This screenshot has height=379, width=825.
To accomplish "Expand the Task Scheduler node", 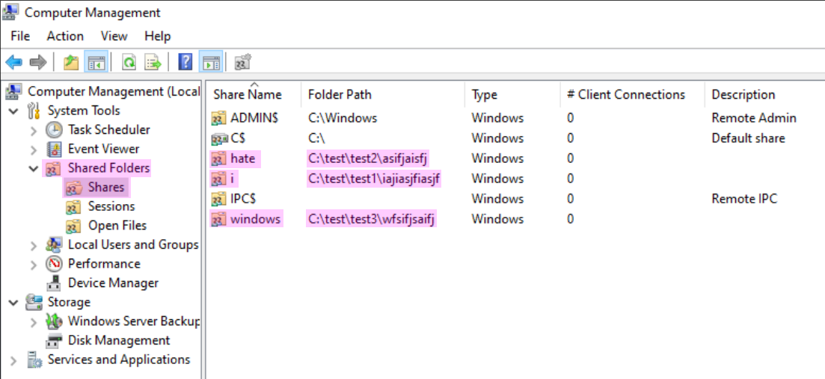I will (x=34, y=130).
